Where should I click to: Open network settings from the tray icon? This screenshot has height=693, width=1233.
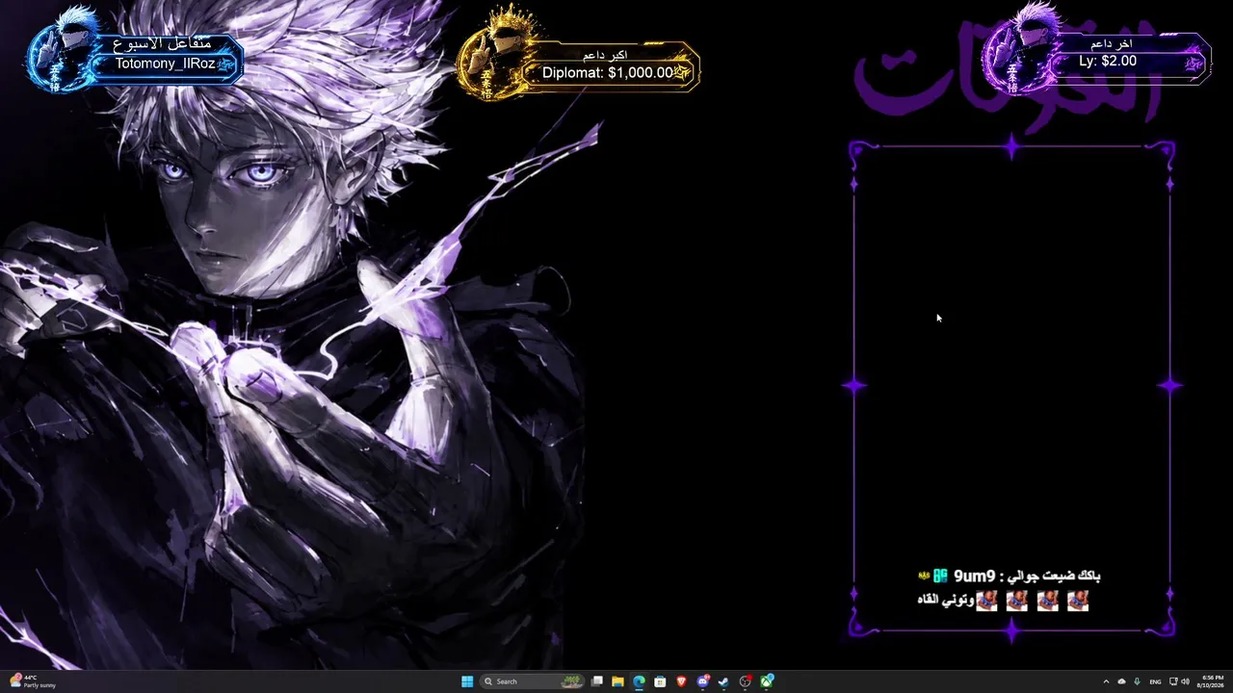click(x=1173, y=681)
